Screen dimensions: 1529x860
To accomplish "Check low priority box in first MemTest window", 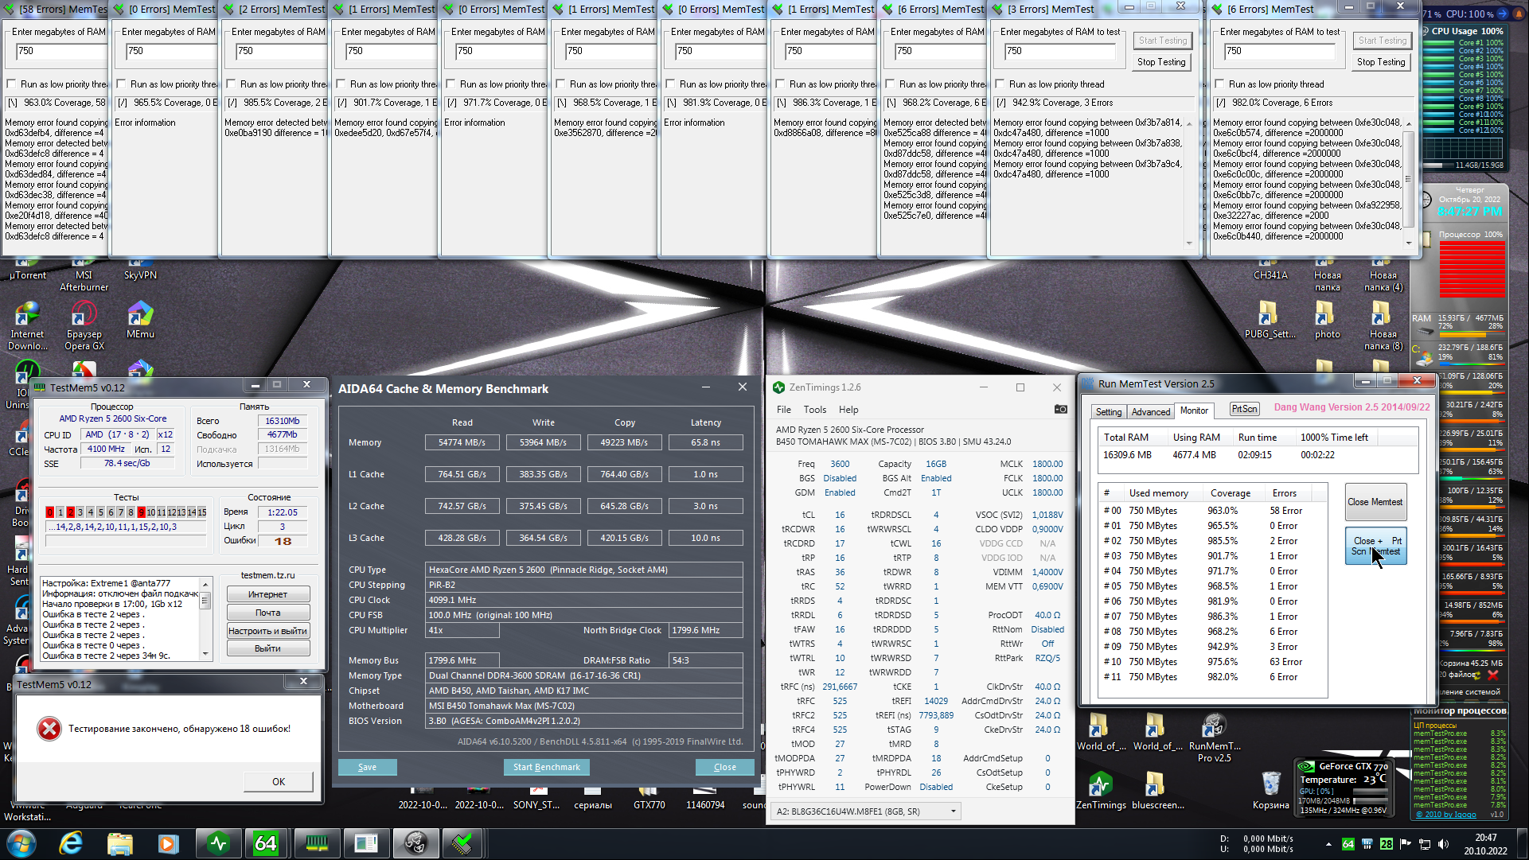I will (x=11, y=84).
